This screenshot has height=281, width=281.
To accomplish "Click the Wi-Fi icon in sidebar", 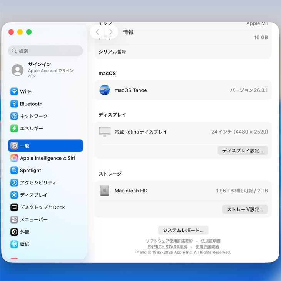I will pos(14,92).
